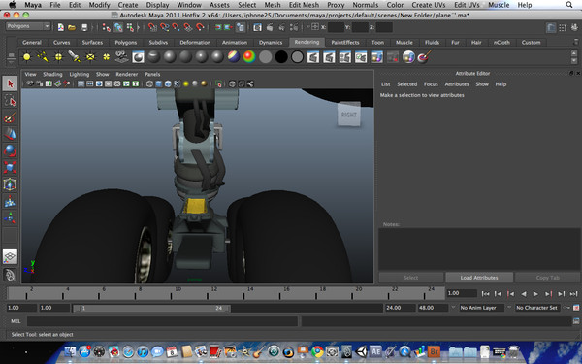This screenshot has width=582, height=364.
Task: Create an area light from shelf
Action: [90, 57]
